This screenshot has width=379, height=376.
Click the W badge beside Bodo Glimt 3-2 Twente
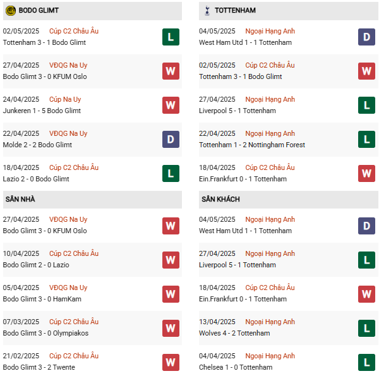click(x=171, y=361)
